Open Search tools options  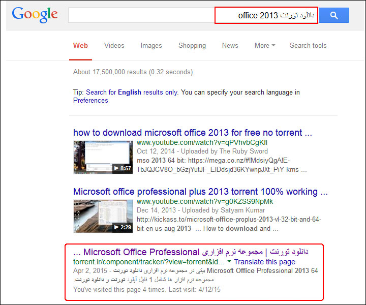pos(308,45)
